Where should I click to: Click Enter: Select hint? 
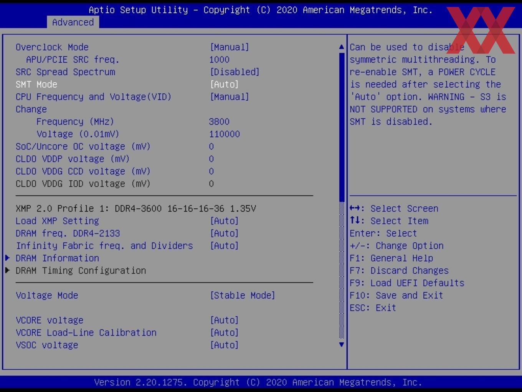click(x=383, y=233)
